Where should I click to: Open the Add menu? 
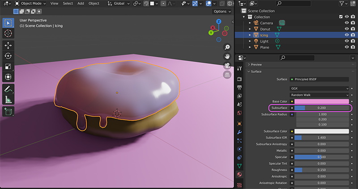[x=81, y=4]
